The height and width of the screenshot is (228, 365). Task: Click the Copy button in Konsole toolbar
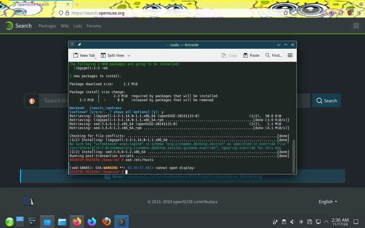[x=230, y=55]
